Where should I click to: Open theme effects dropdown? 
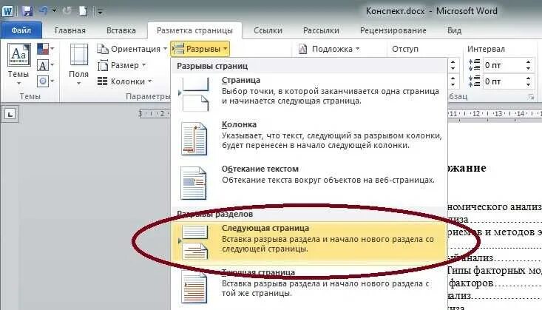point(45,81)
